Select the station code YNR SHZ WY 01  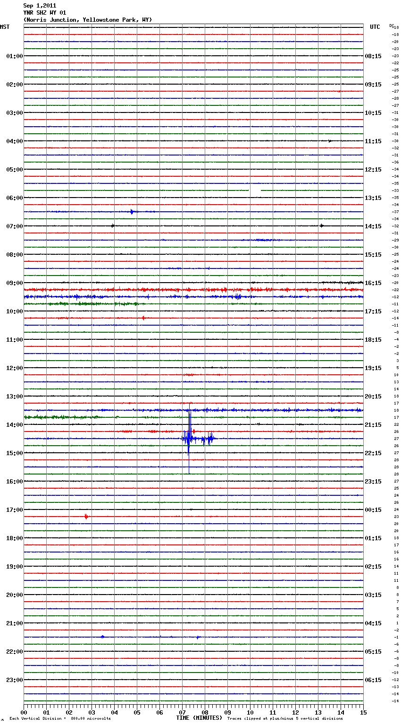(x=45, y=13)
